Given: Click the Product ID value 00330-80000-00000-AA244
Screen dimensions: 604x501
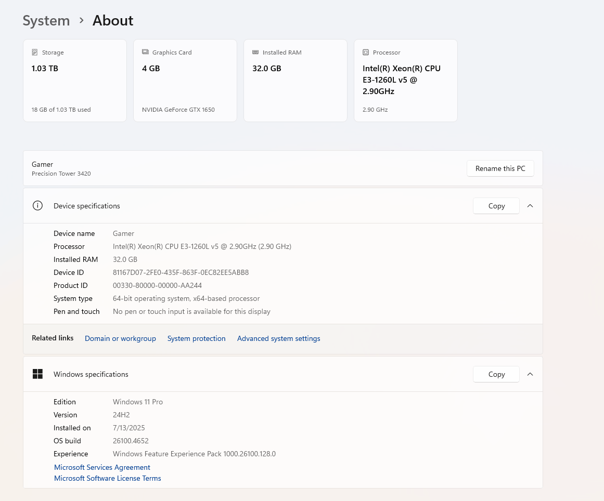Looking at the screenshot, I should pyautogui.click(x=157, y=285).
